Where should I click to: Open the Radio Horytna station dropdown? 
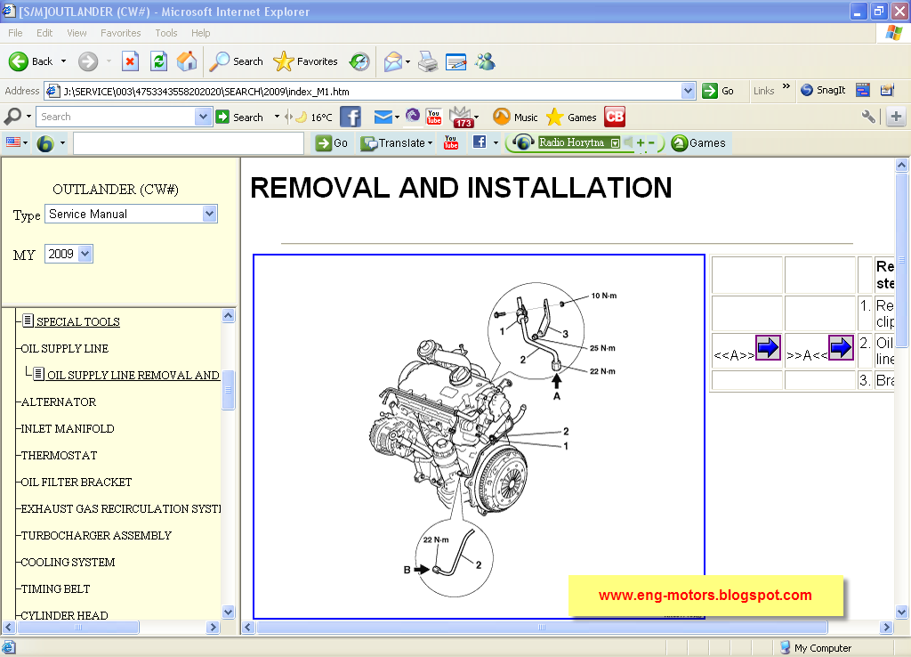coord(615,142)
